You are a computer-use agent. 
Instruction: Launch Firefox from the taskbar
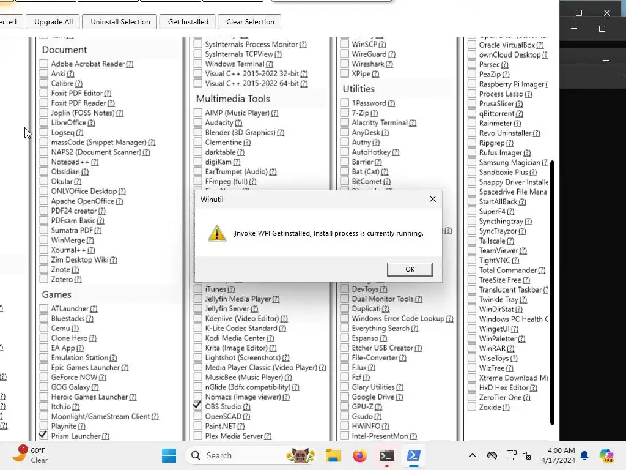359,455
